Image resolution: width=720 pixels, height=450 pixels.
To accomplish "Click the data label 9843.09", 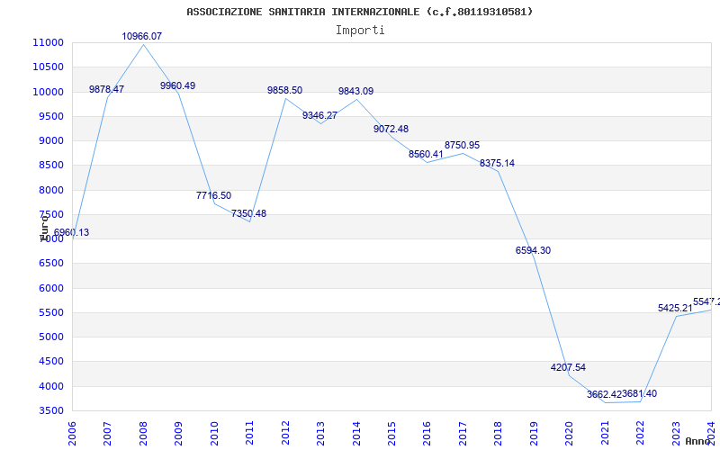I will click(x=355, y=91).
